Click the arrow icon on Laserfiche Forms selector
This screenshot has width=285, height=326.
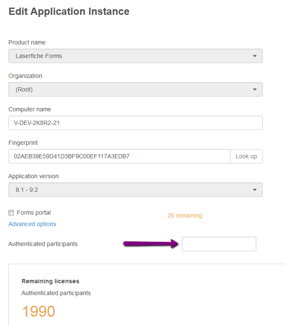point(255,56)
